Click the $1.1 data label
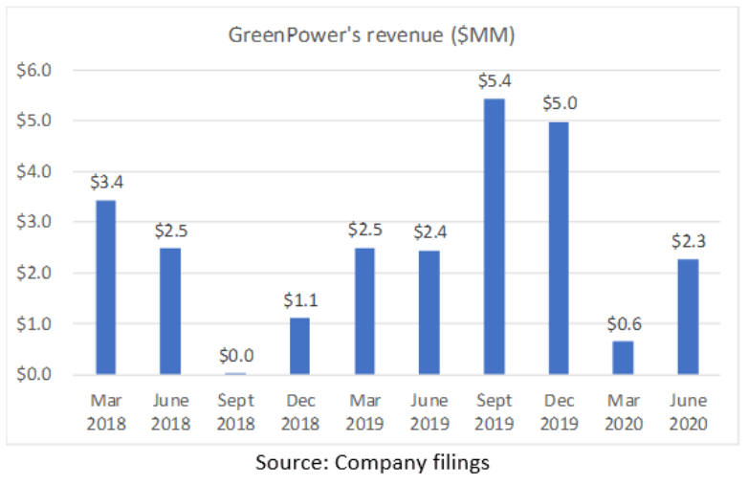Screen dimensions: 748x485 300,300
